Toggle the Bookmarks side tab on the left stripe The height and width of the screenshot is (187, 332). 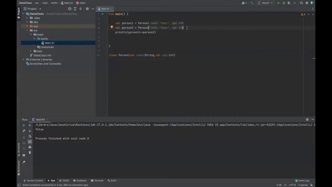(x=19, y=168)
